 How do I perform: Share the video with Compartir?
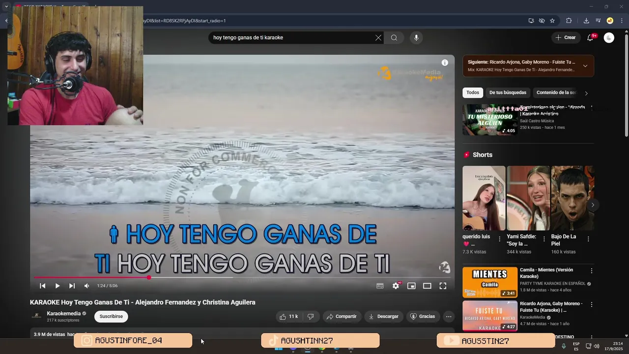coord(342,316)
